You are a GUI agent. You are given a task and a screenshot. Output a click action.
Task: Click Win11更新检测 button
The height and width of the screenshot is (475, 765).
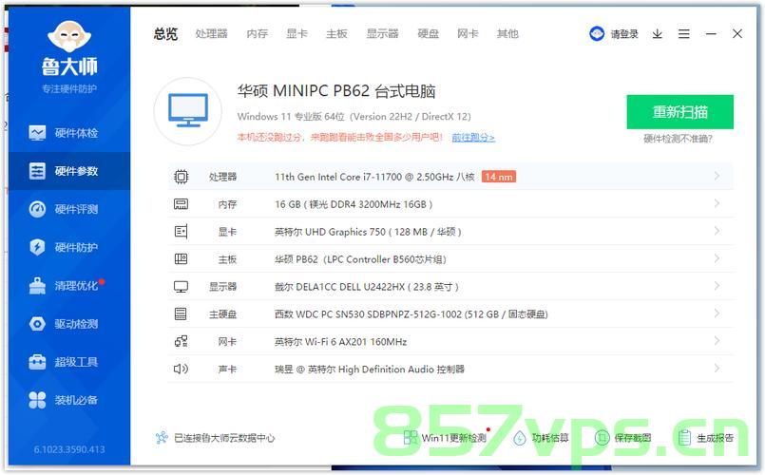point(446,437)
